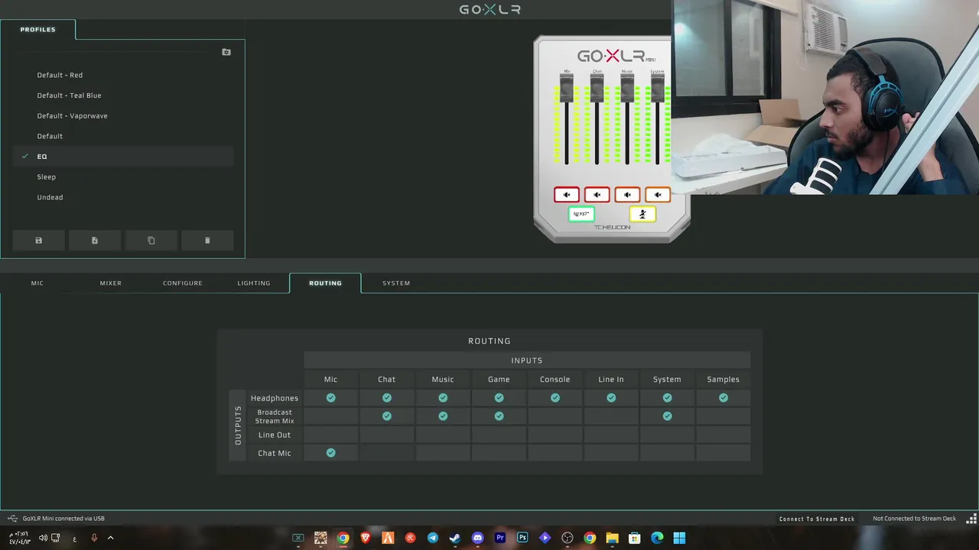Enable Mic routing to Line Out
This screenshot has width=979, height=550.
click(x=330, y=435)
